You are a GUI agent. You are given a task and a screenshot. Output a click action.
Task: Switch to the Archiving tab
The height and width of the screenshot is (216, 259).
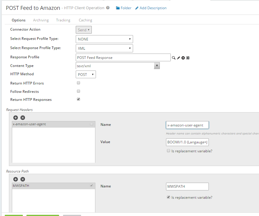pyautogui.click(x=41, y=20)
